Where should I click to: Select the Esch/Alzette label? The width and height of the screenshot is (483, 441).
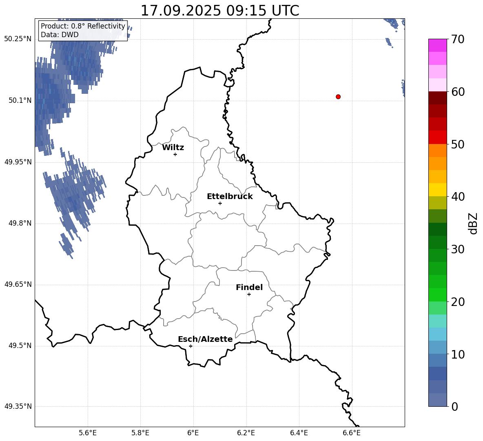pos(205,339)
